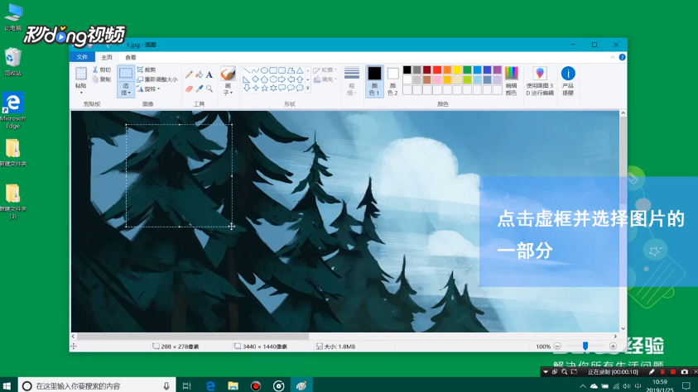This screenshot has height=392, width=698.
Task: Open the File (文件) menu
Action: coord(82,57)
